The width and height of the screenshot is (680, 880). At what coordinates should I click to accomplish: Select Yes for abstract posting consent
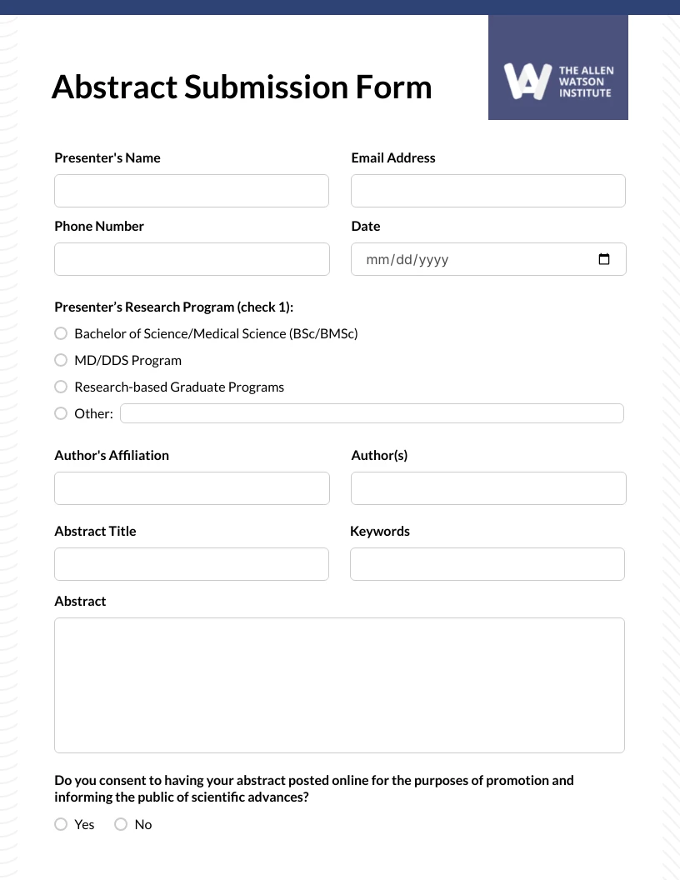61,824
